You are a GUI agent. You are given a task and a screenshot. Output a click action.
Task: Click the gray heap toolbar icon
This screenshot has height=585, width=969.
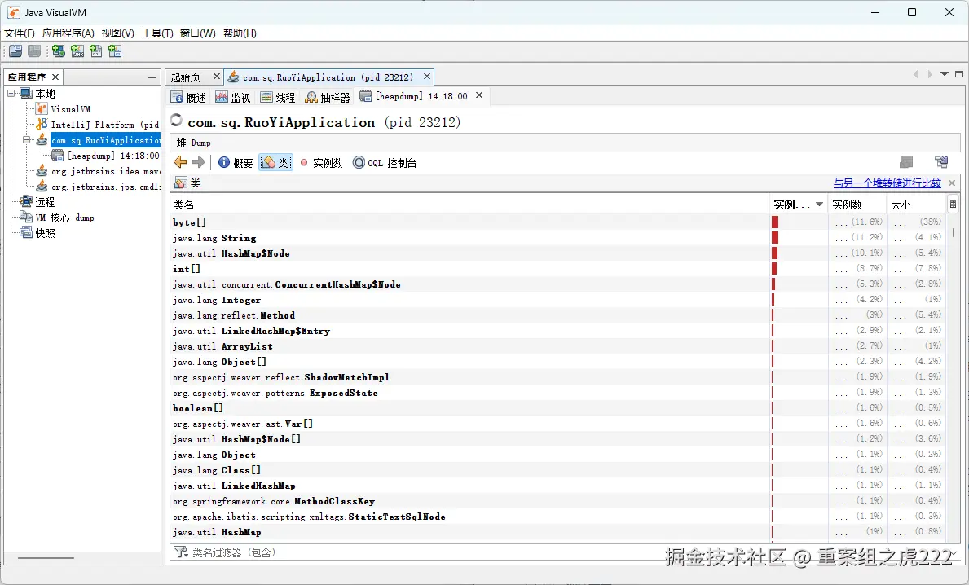click(x=906, y=162)
